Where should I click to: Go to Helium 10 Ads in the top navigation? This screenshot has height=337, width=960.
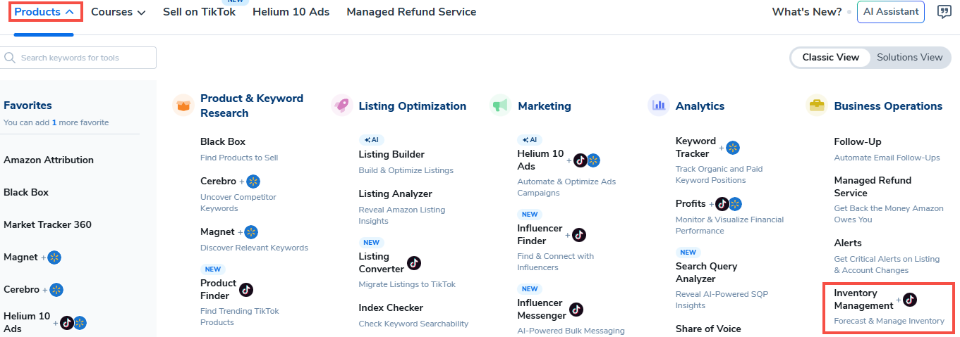(x=291, y=12)
